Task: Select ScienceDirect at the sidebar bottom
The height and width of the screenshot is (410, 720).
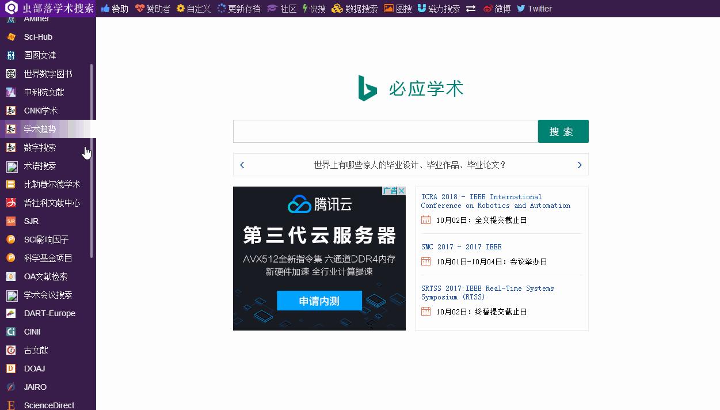Action: click(48, 405)
